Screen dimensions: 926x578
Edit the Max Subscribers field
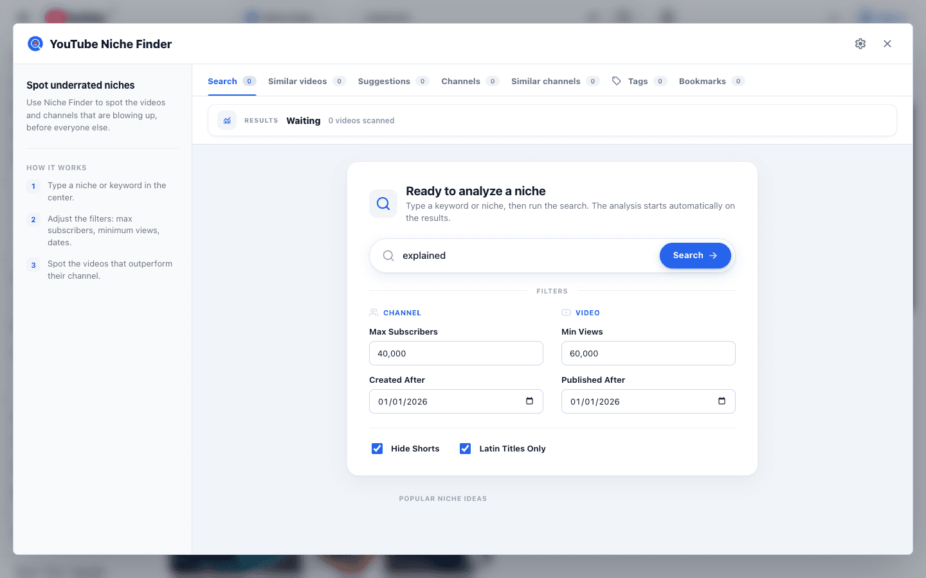pyautogui.click(x=456, y=353)
